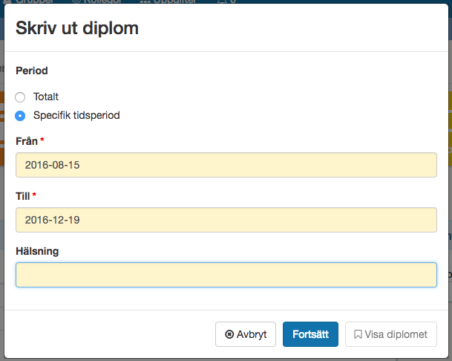The height and width of the screenshot is (361, 452).
Task: Click the 2016-08-15 date value
Action: [52, 165]
